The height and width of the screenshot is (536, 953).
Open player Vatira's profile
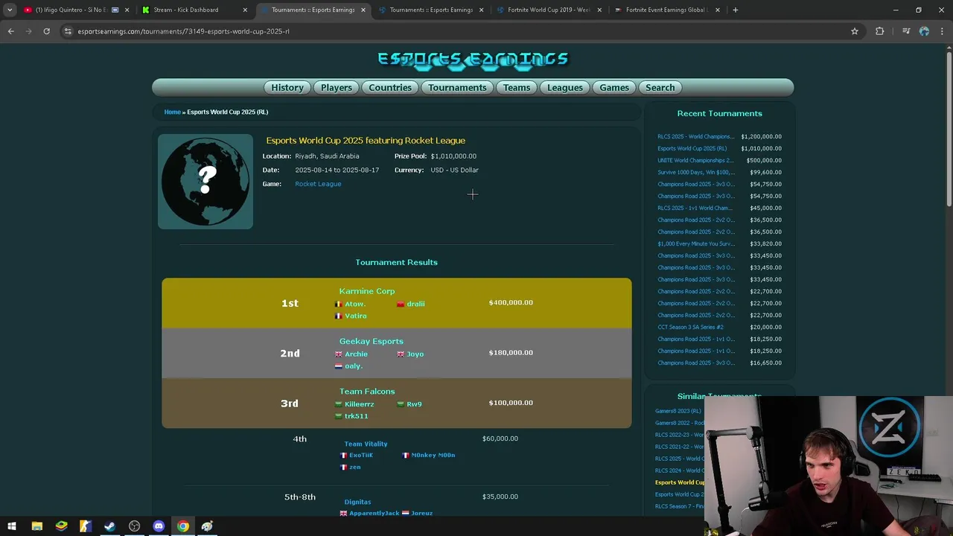click(355, 316)
